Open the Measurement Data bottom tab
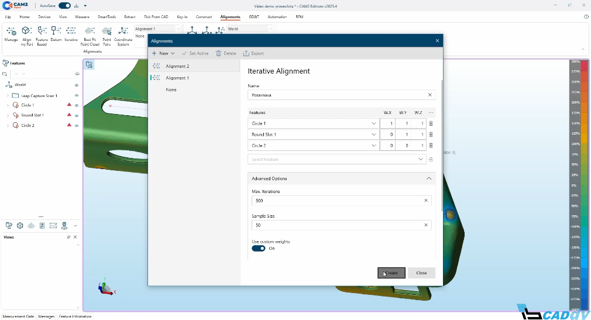The height and width of the screenshot is (320, 591). [18, 316]
